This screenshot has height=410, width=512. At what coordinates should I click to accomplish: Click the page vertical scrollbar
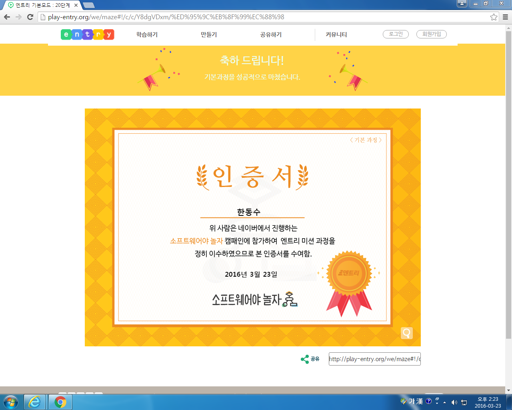click(508, 184)
